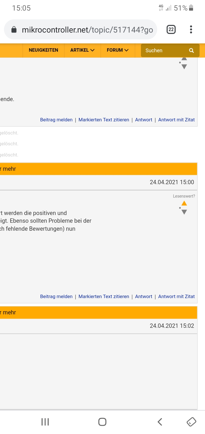This screenshot has height=434, width=205.
Task: Downvote the 15:00 post with grey arrow
Action: coord(184,212)
